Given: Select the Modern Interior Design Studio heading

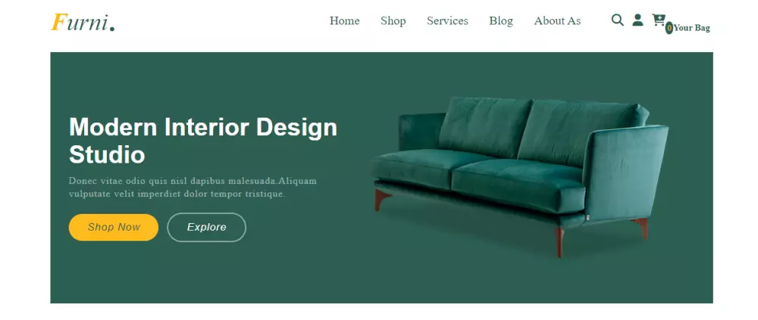Looking at the screenshot, I should (x=203, y=141).
